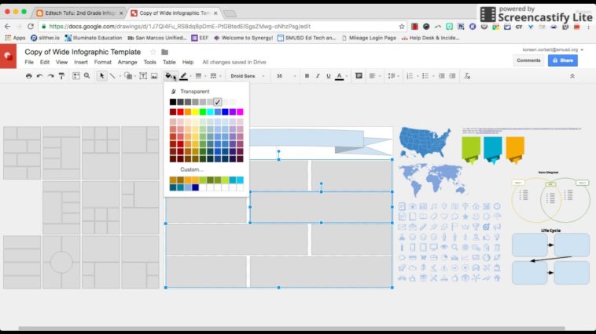Toggle Italic formatting

tap(318, 76)
